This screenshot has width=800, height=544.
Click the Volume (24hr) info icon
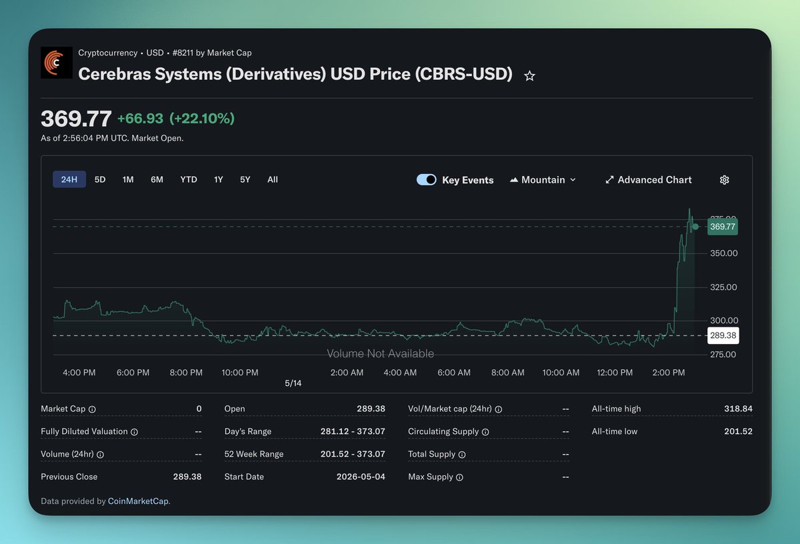101,455
